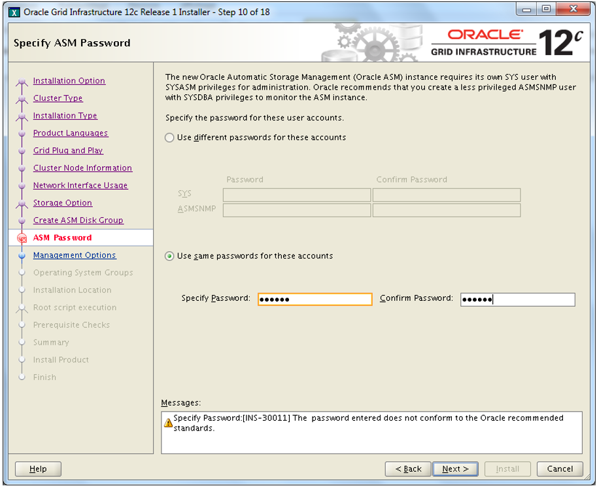
Task: Click the Network Interface Usage bullet icon
Action: tap(22, 186)
